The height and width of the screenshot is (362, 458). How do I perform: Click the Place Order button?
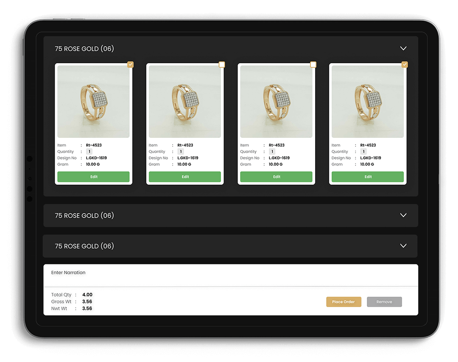(x=343, y=302)
